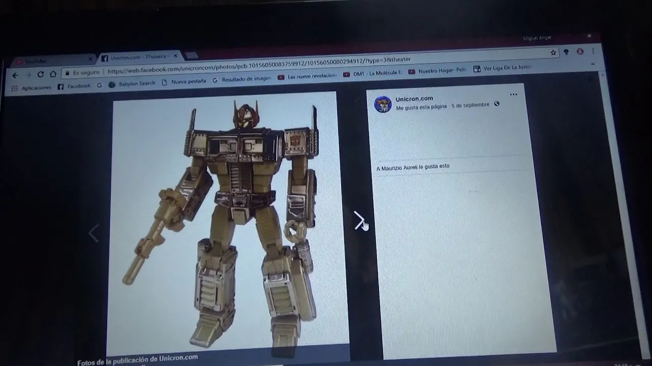Go back with the browser back arrow
Viewport: 652px width, 366px height.
point(15,75)
